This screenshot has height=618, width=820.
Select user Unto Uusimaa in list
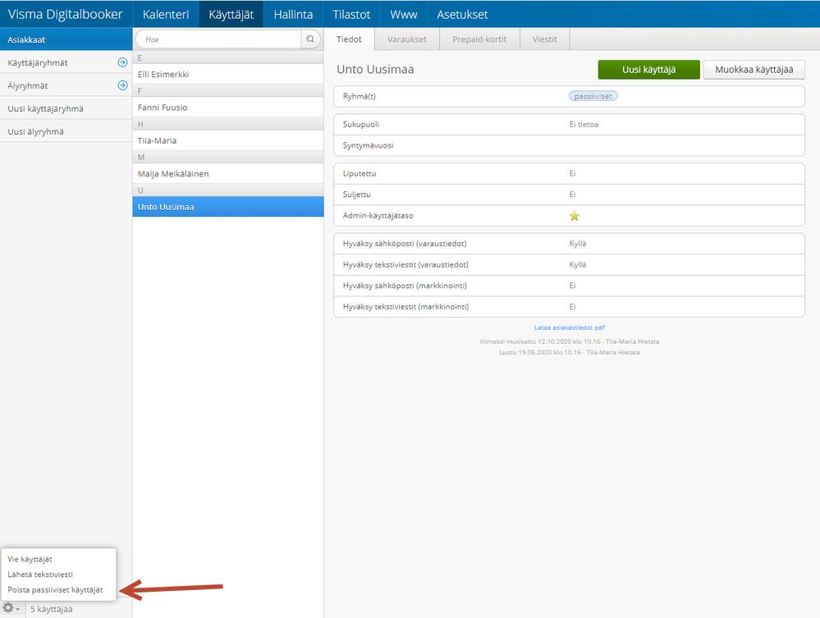coord(228,207)
